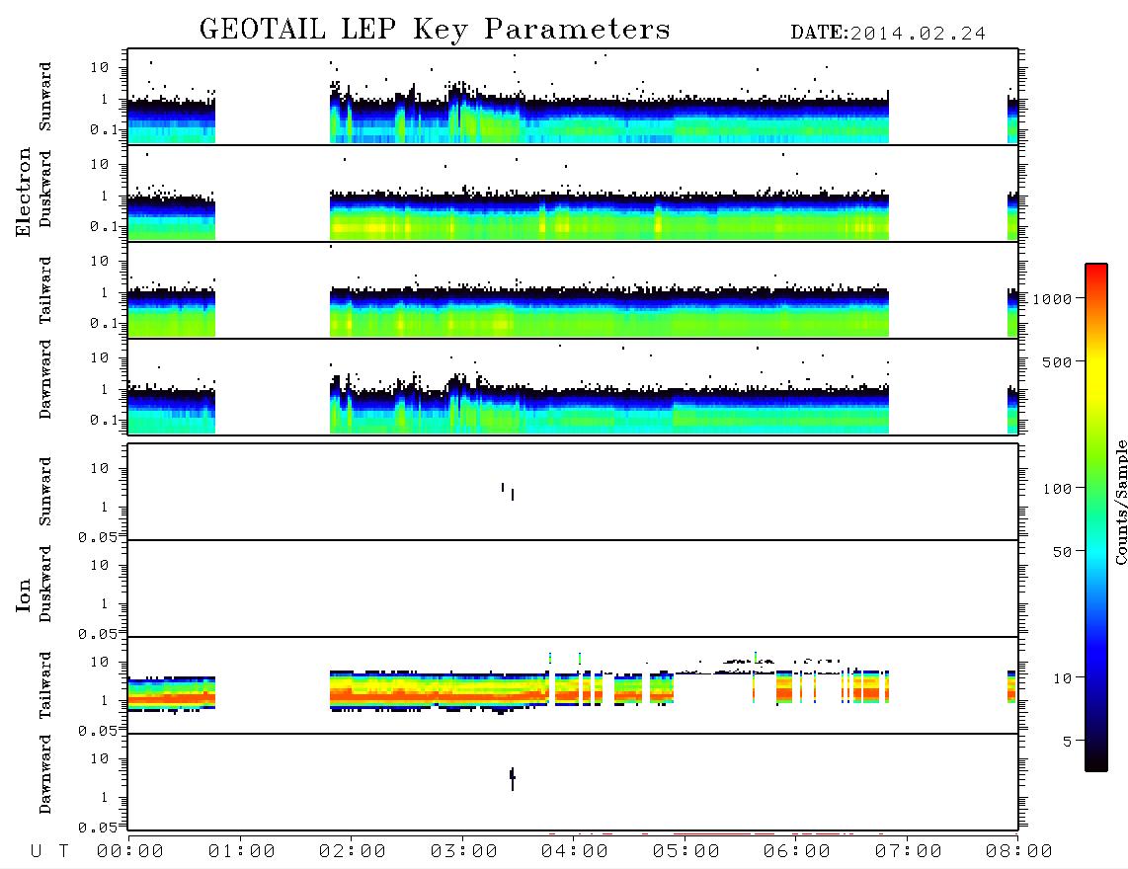The width and height of the screenshot is (1128, 869).
Task: Click the 50 colorbar tick label
Action: pos(1062,552)
